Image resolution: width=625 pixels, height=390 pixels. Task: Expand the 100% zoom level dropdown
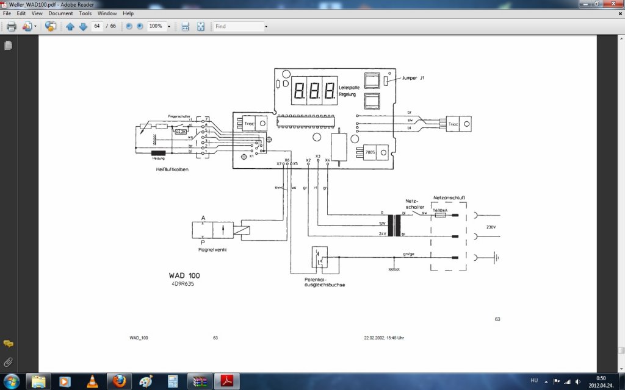169,27
